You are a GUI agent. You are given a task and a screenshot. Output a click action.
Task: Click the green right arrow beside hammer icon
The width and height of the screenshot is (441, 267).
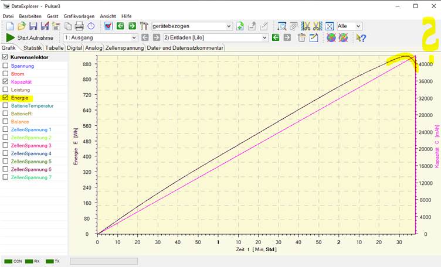click(x=132, y=26)
